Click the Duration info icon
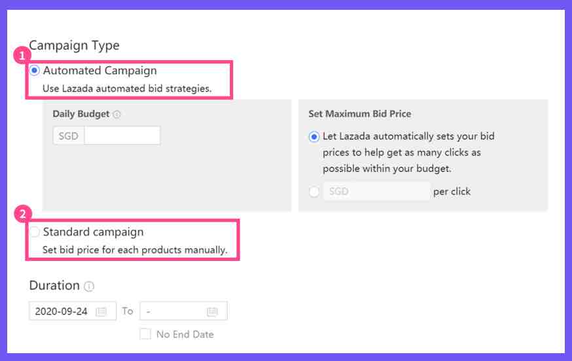The width and height of the screenshot is (572, 361). 89,286
